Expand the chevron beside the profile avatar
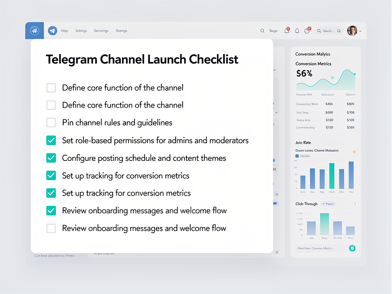Image resolution: width=392 pixels, height=294 pixels. coord(360,31)
